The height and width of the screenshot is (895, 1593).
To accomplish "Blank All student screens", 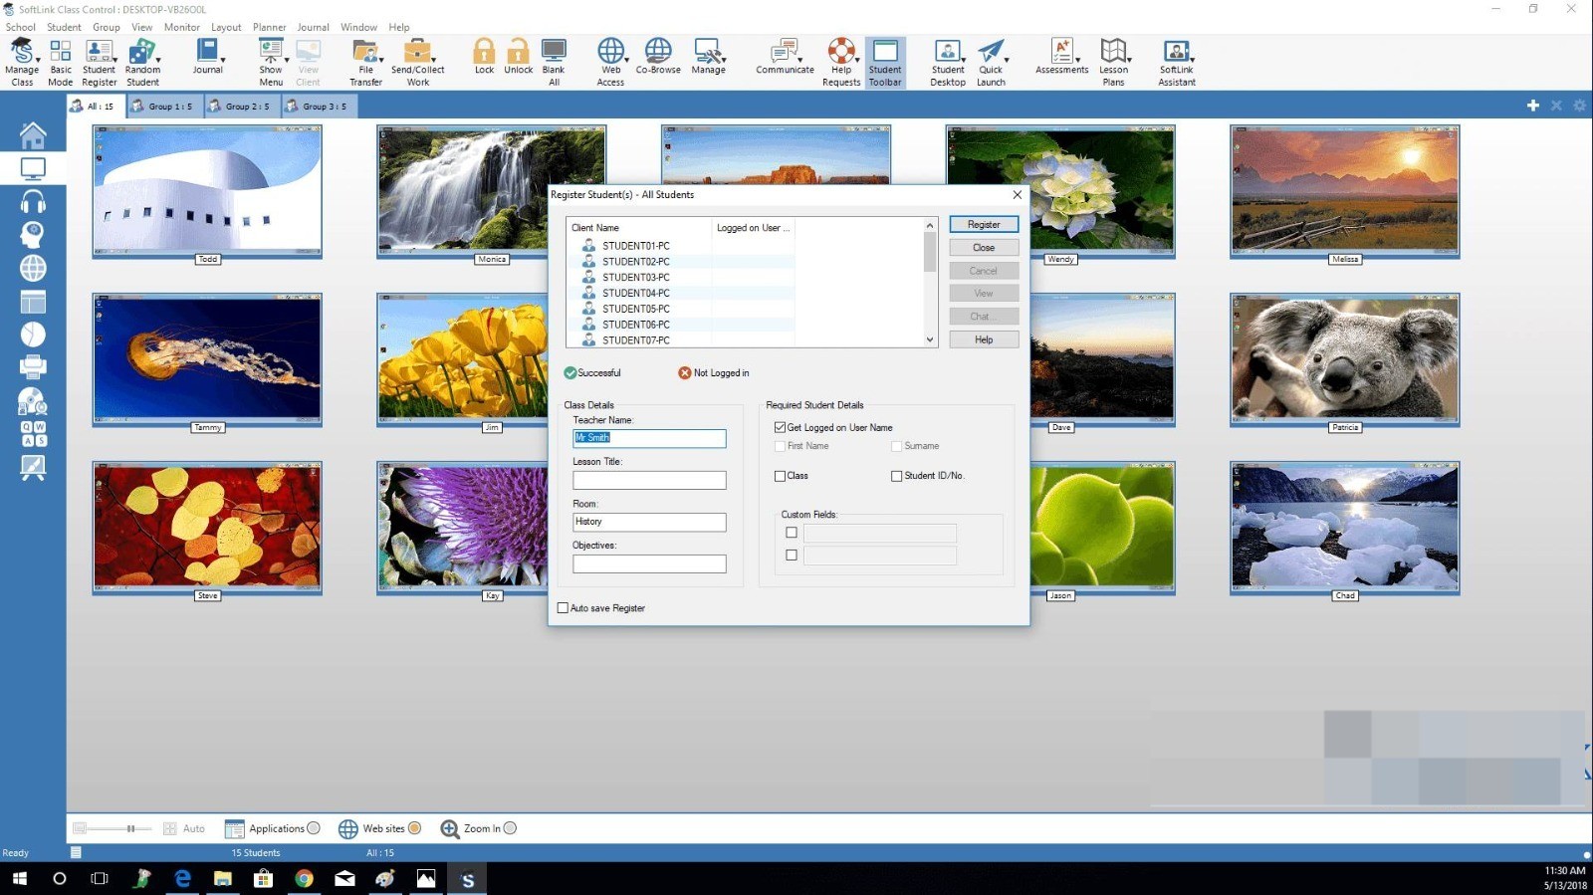I will pyautogui.click(x=554, y=62).
